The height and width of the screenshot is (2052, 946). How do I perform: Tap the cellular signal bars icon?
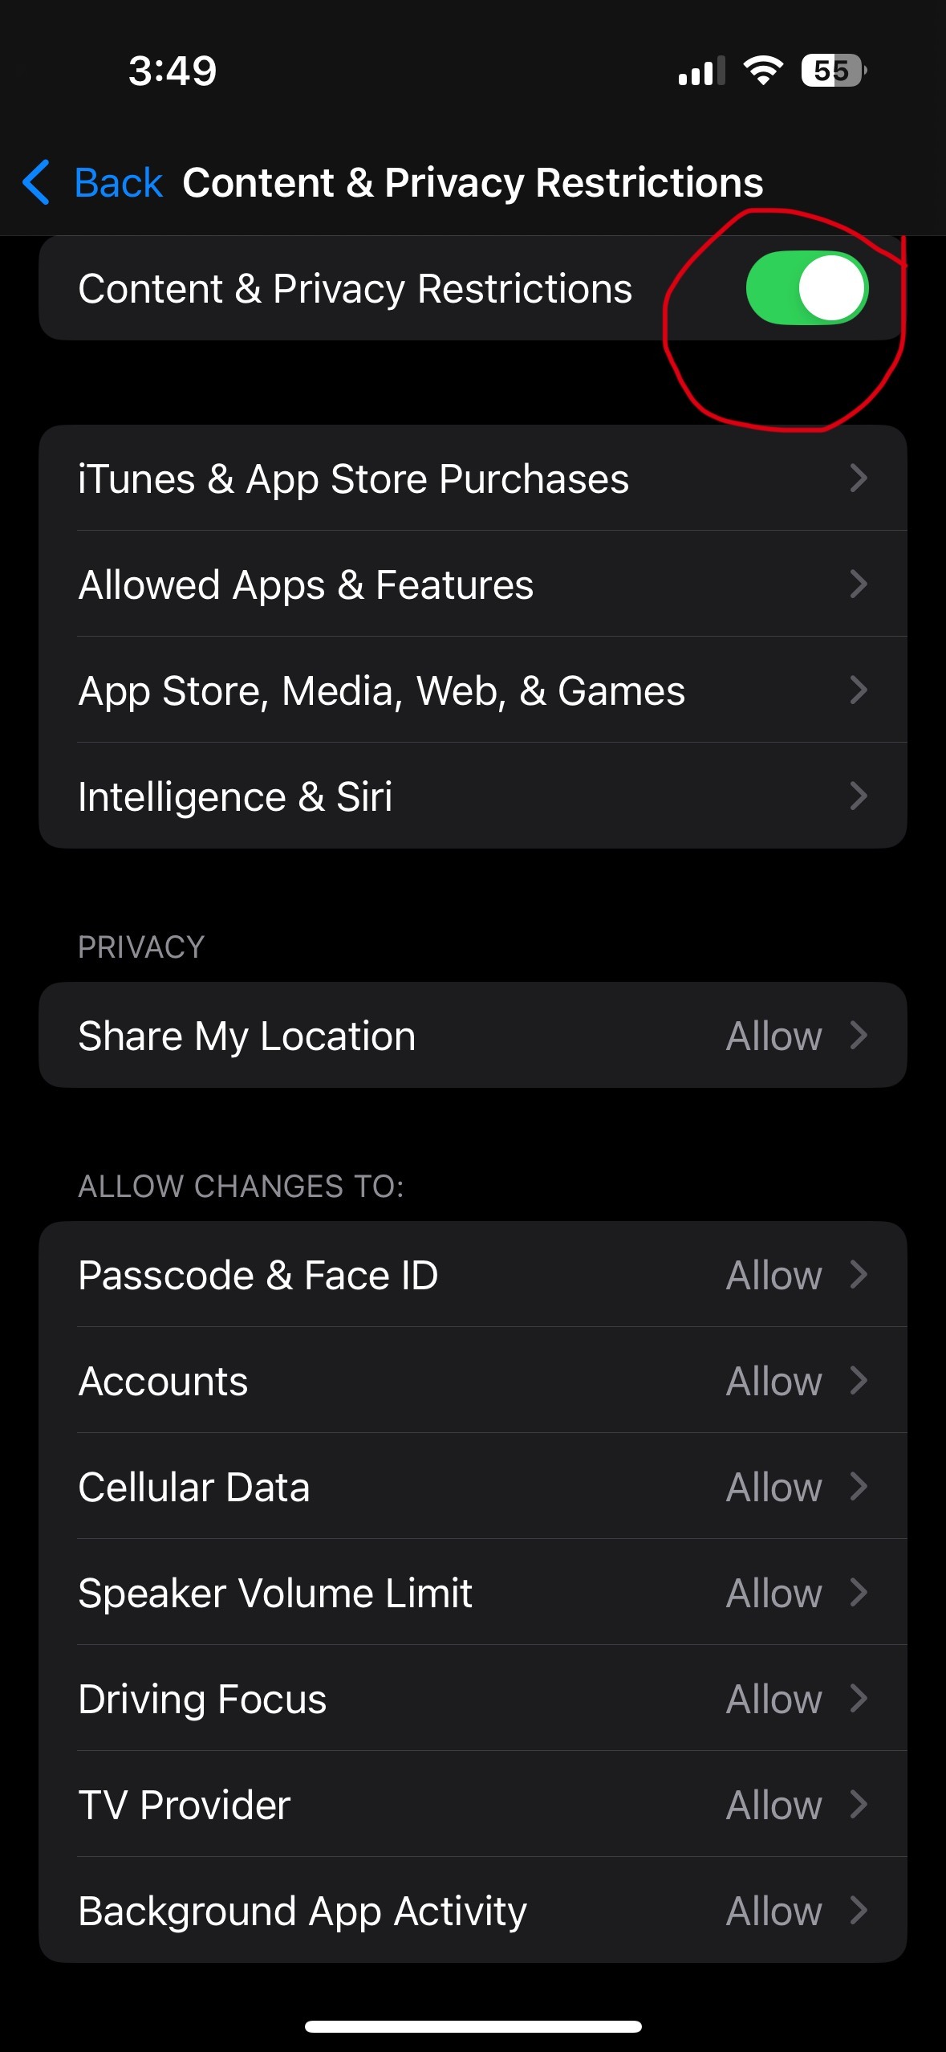[700, 71]
